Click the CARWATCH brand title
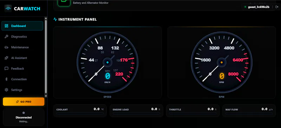281x128 pixels. pos(27,9)
